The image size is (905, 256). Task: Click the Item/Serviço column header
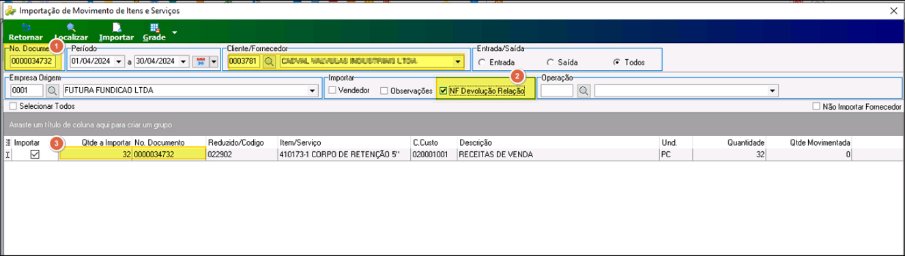(x=344, y=143)
